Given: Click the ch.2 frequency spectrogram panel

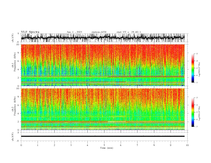Looking at the screenshot, I should click(x=103, y=109).
